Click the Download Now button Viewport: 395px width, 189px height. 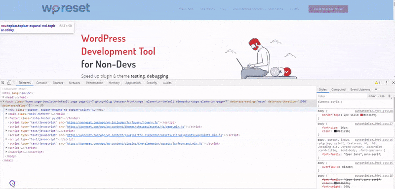328,9
